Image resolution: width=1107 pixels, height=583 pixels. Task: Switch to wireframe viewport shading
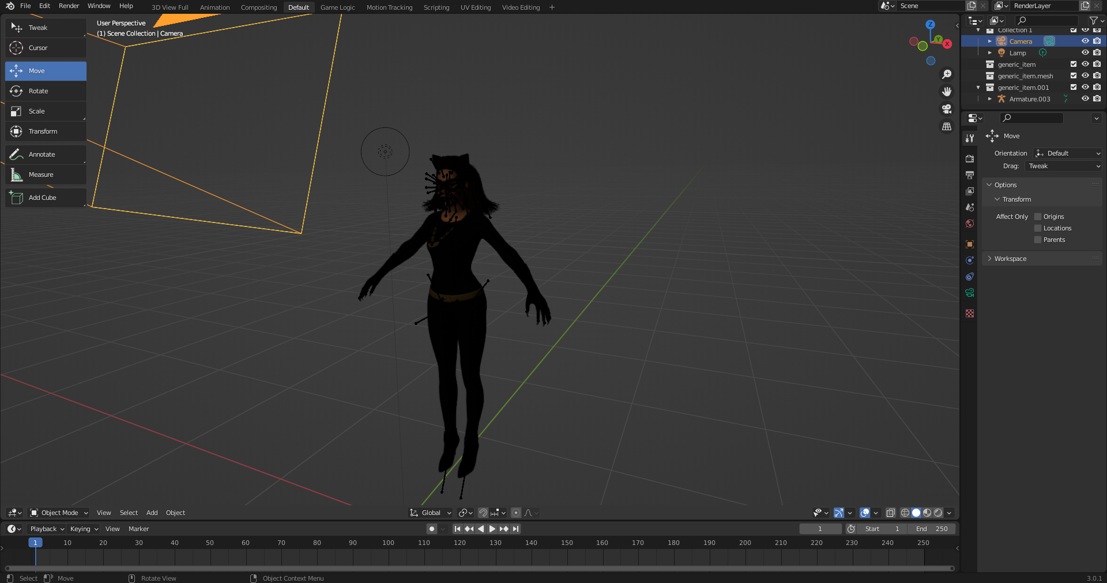[905, 513]
